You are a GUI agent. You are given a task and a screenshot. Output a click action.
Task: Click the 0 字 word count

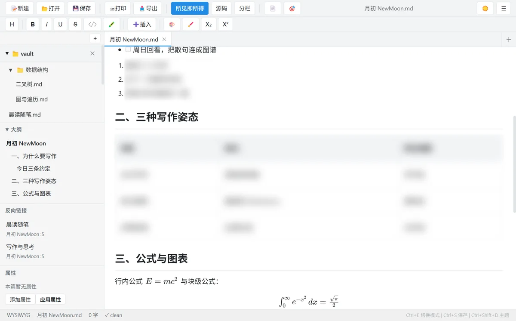(x=93, y=315)
